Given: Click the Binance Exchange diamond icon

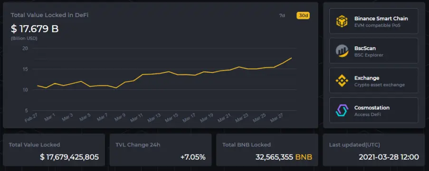Looking at the screenshot, I should pyautogui.click(x=342, y=81).
